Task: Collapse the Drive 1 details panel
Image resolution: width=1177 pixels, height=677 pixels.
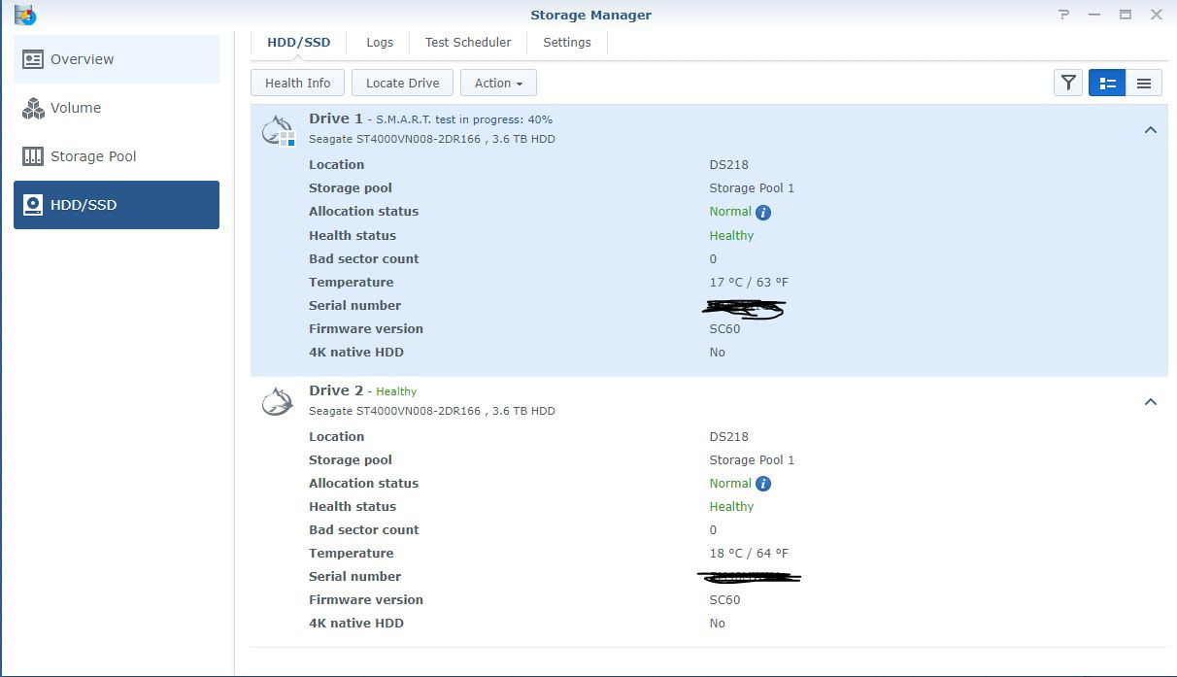Action: coord(1151,129)
